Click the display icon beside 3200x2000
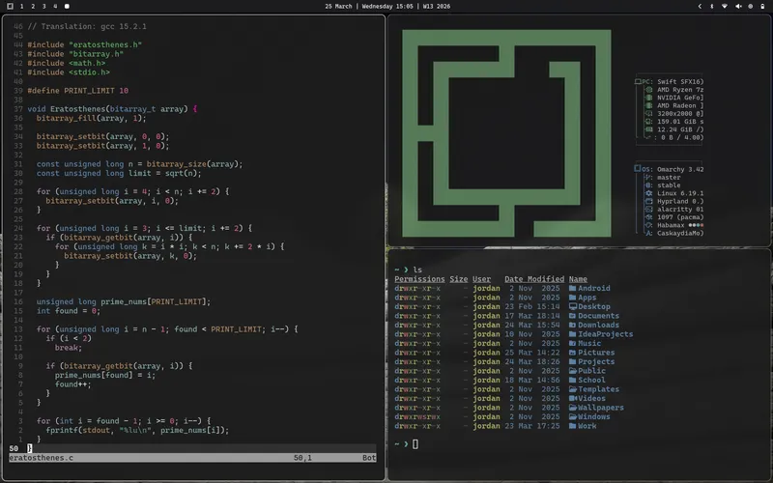773x483 pixels. [649, 113]
